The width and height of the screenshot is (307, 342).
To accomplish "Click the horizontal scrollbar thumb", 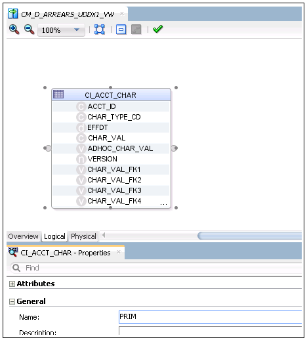I will coord(249,236).
